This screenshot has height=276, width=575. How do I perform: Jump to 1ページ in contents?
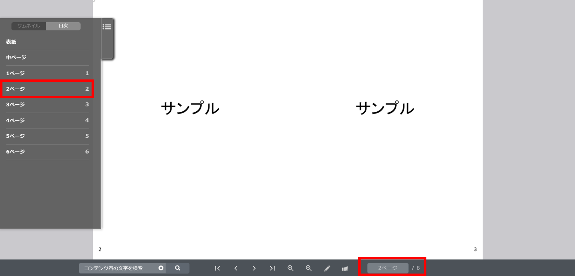[47, 73]
